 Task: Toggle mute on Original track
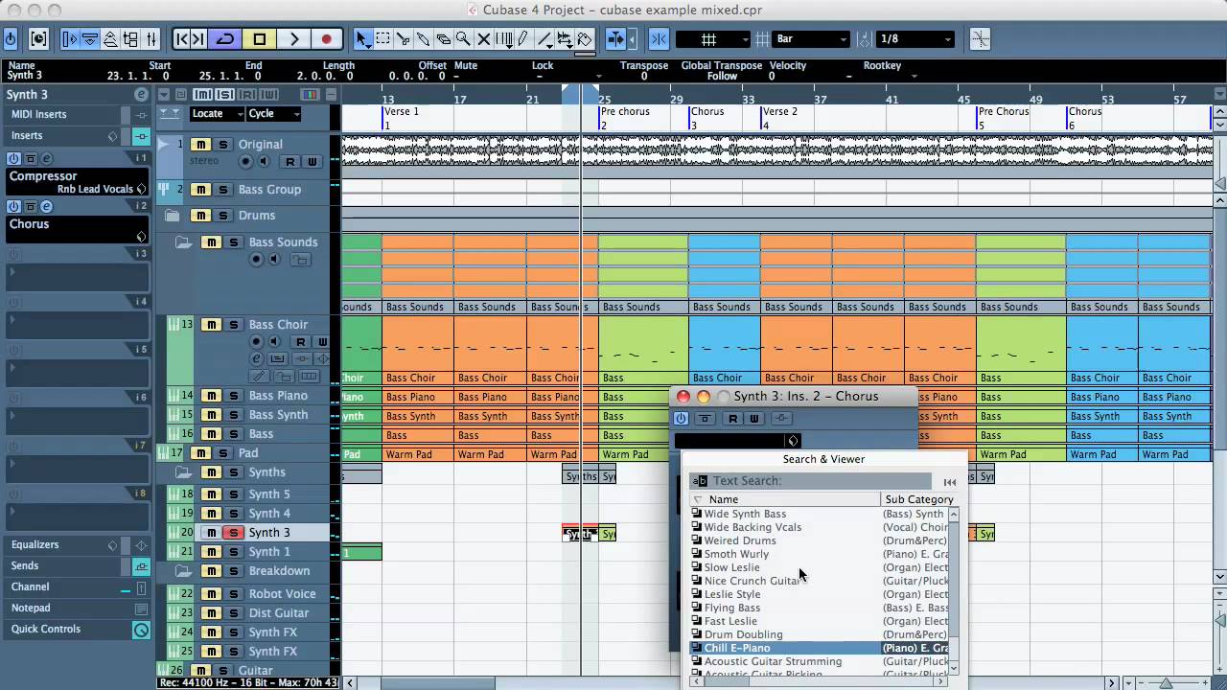pyautogui.click(x=199, y=145)
